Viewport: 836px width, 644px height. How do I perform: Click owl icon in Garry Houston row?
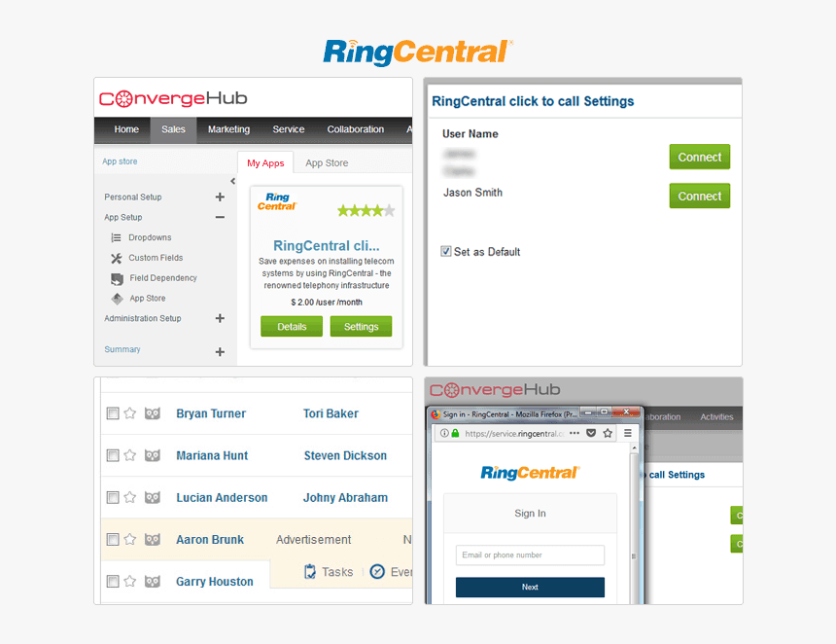tap(153, 581)
